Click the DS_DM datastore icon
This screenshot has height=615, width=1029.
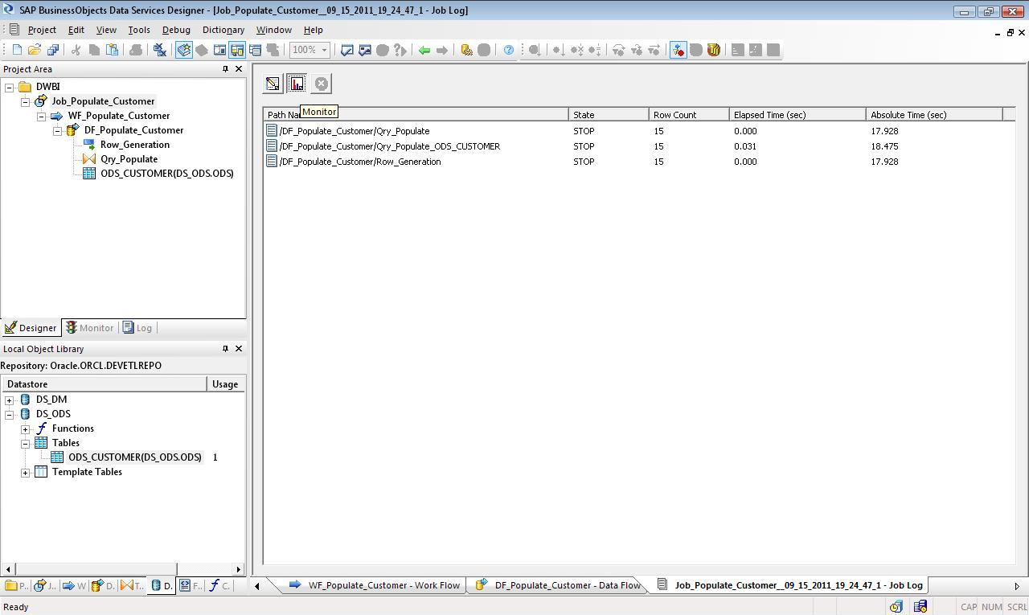pos(25,400)
